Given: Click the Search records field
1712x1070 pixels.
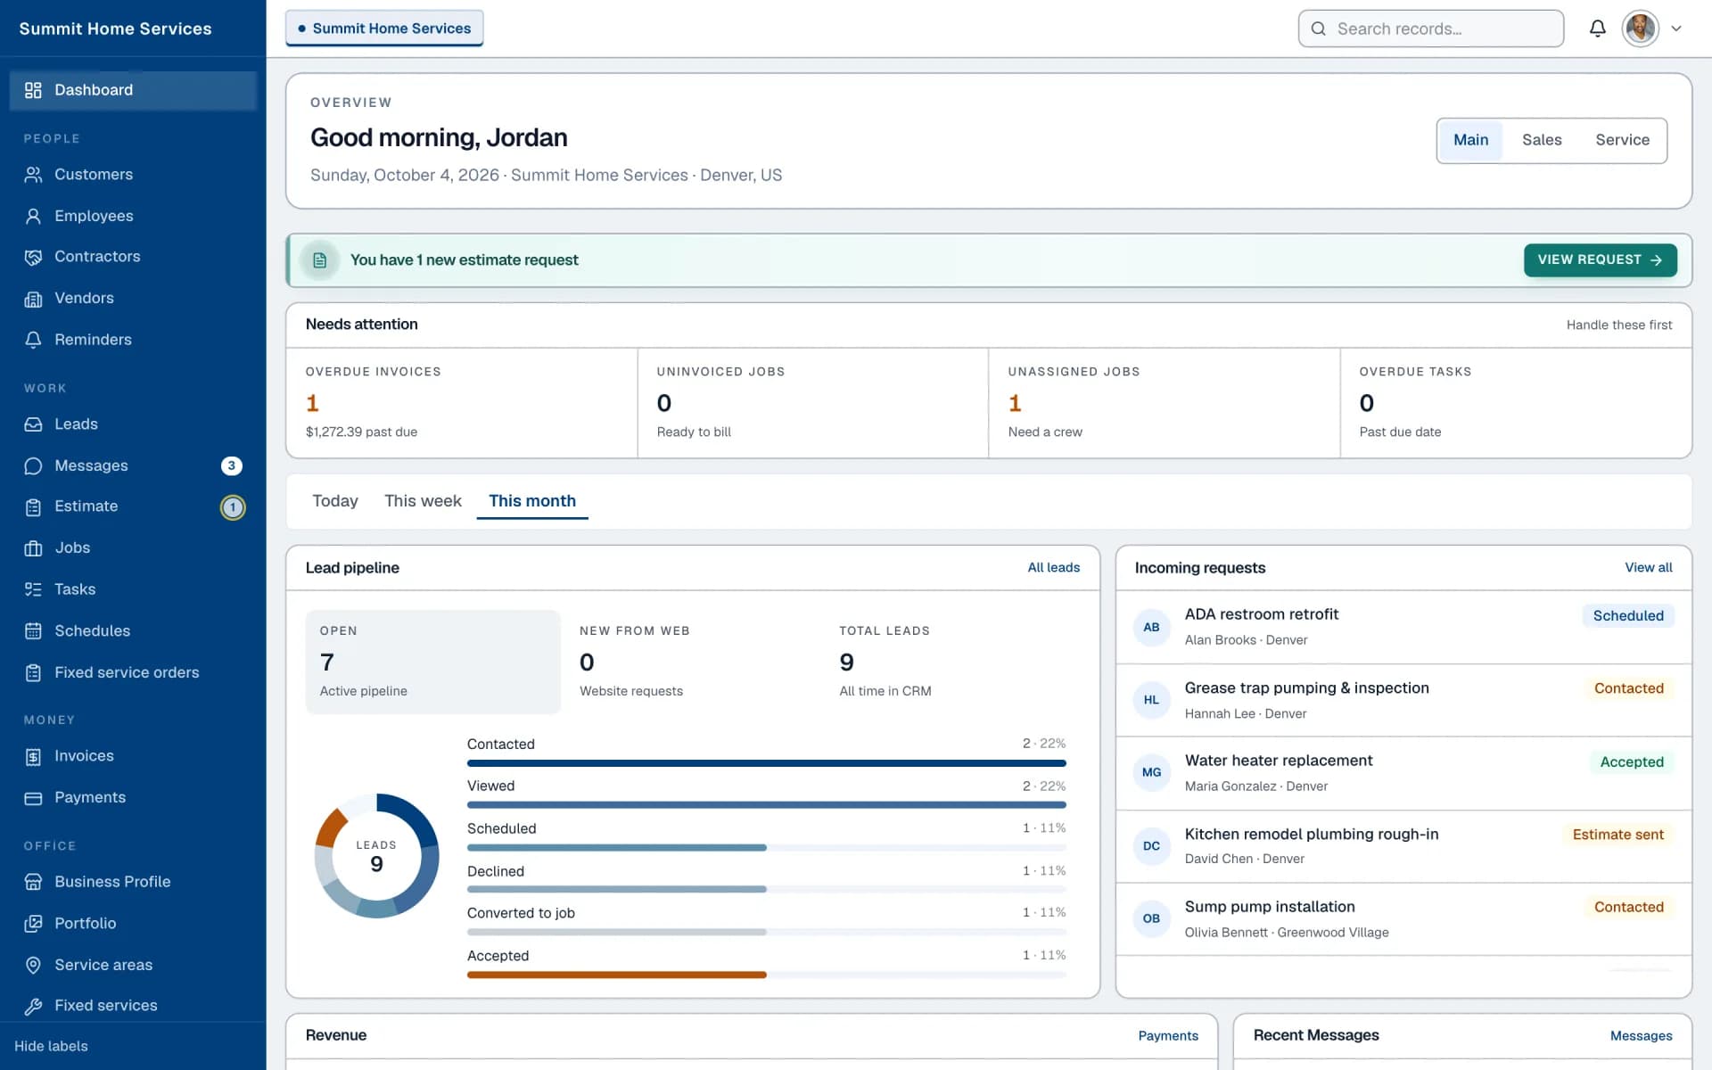Looking at the screenshot, I should pyautogui.click(x=1430, y=29).
